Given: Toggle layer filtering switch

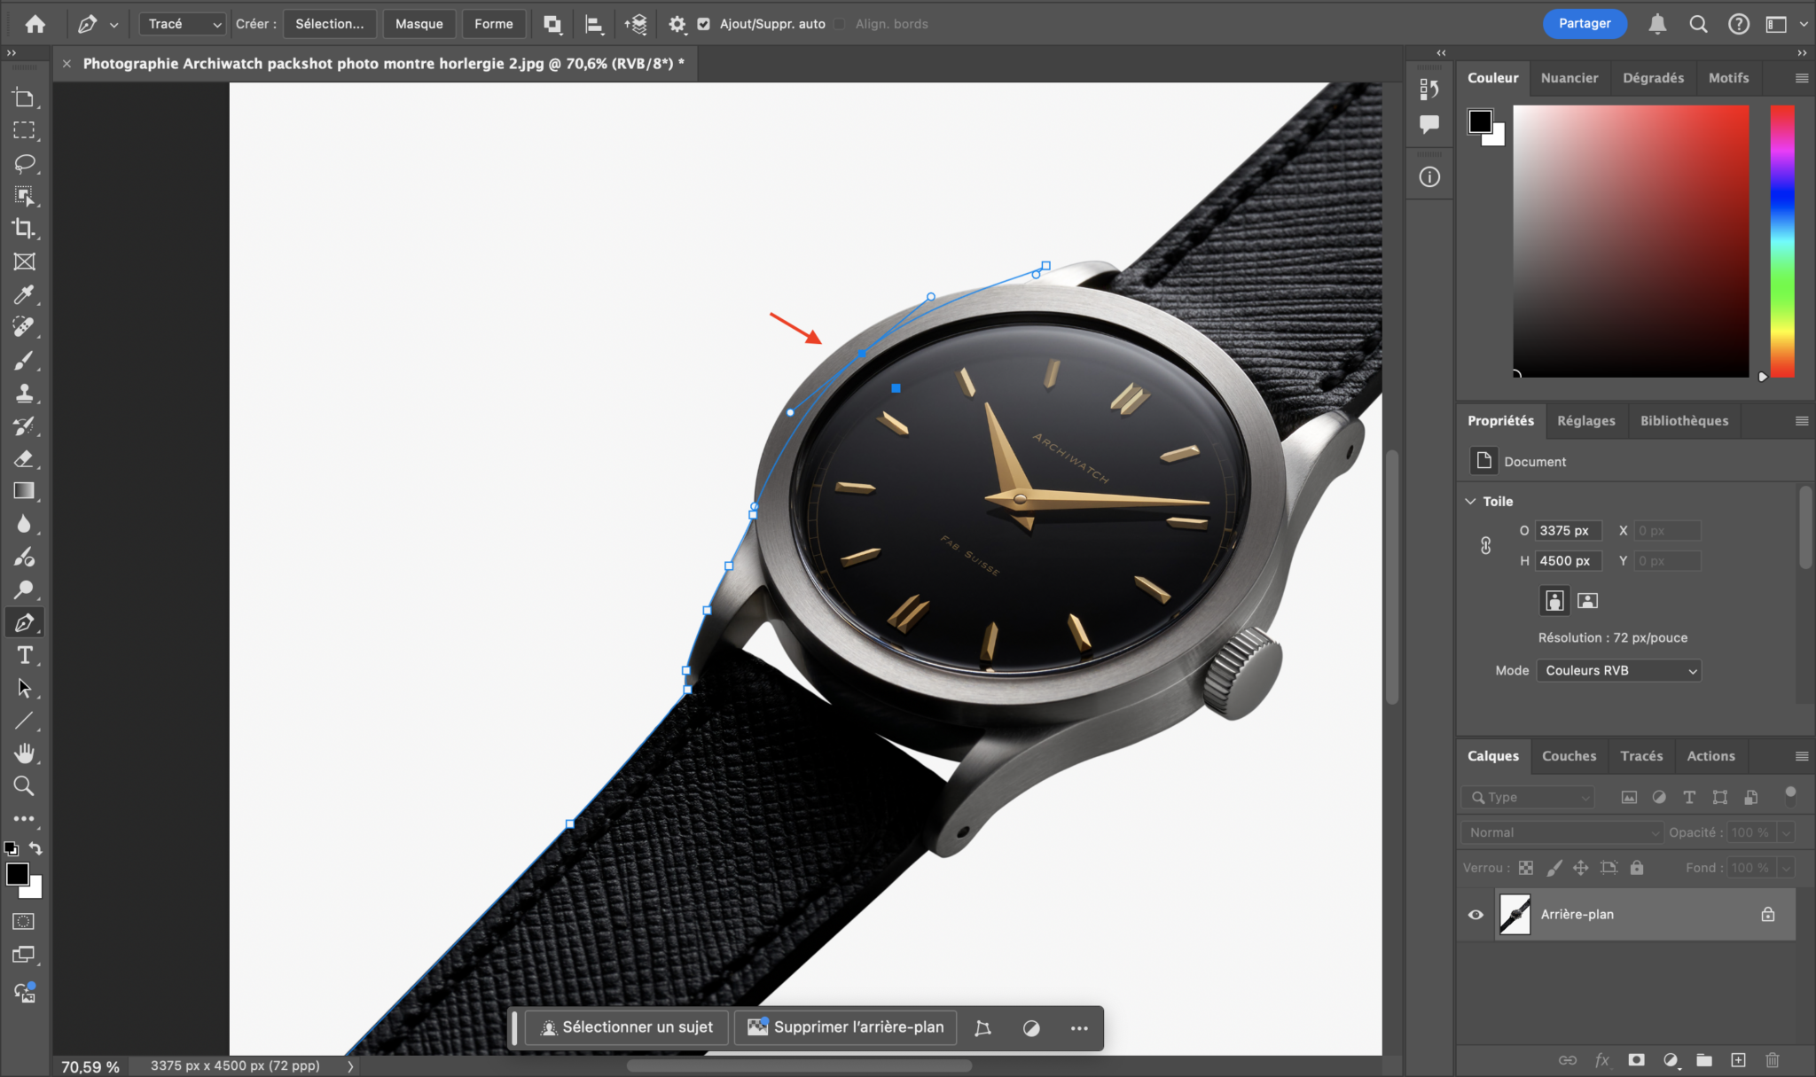Looking at the screenshot, I should 1789,795.
